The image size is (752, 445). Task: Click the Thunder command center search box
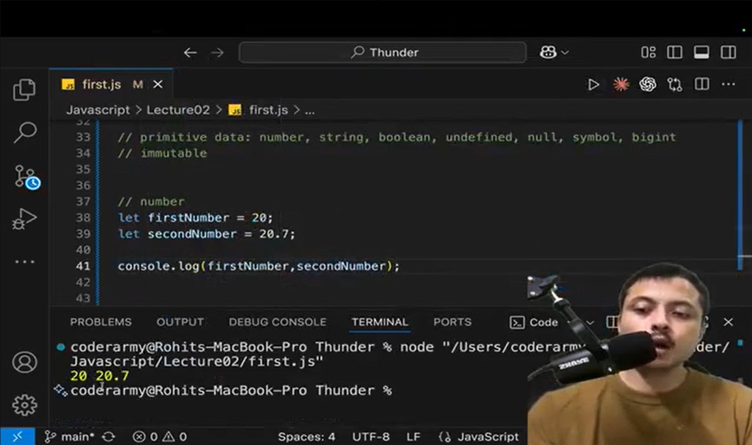pyautogui.click(x=382, y=53)
